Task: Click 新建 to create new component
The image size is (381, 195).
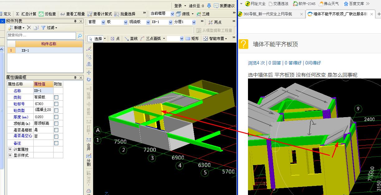Action: [16, 28]
